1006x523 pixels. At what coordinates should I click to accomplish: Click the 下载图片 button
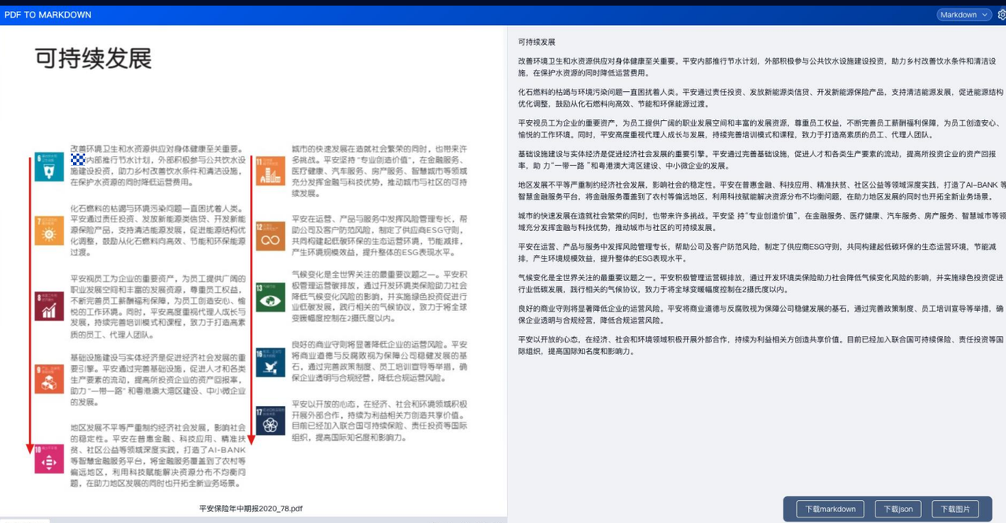[955, 509]
